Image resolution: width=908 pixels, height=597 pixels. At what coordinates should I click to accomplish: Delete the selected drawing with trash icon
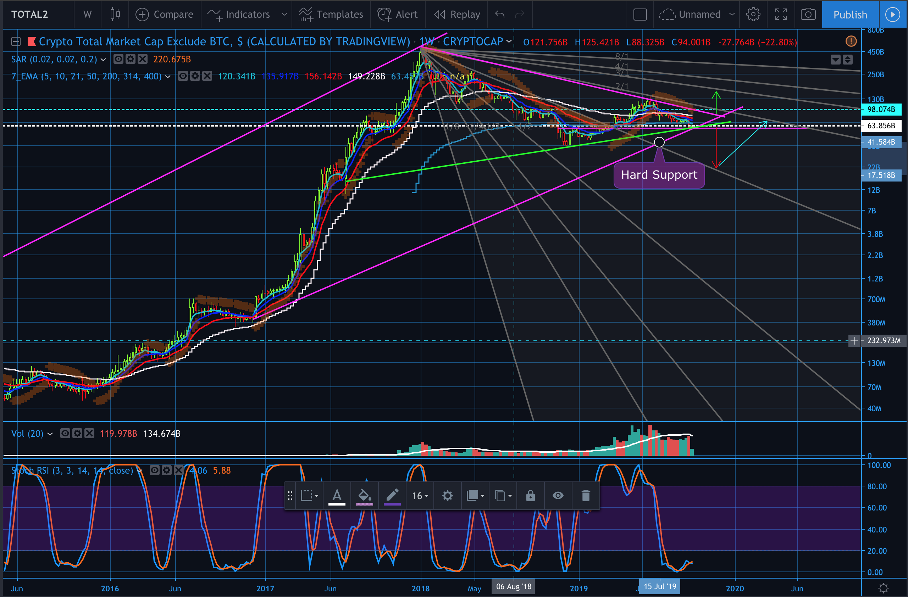click(586, 496)
